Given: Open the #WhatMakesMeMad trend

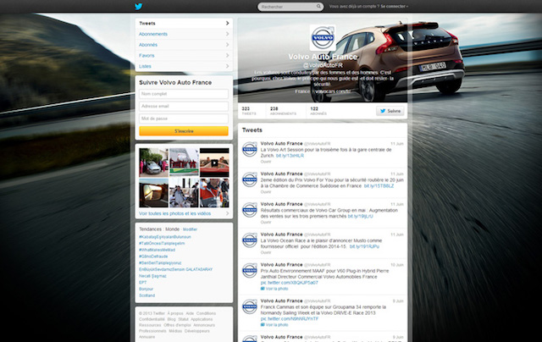Looking at the screenshot, I should coord(157,250).
